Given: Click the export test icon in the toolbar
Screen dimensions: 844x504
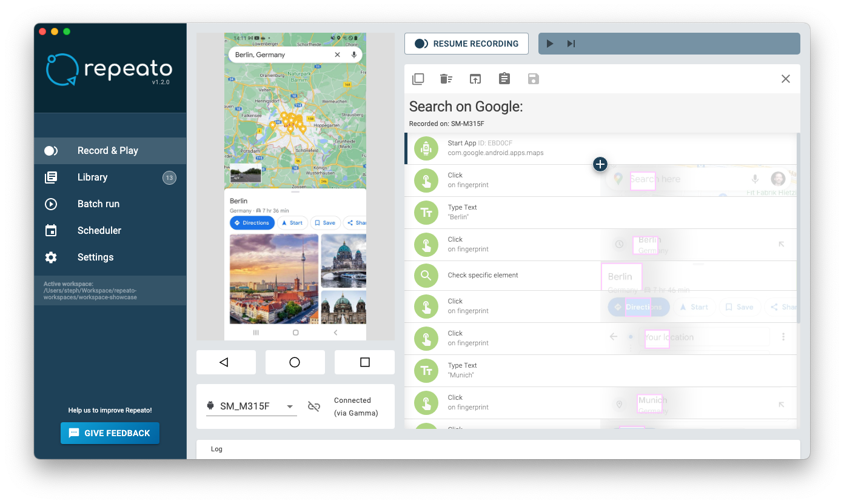Looking at the screenshot, I should click(x=475, y=79).
